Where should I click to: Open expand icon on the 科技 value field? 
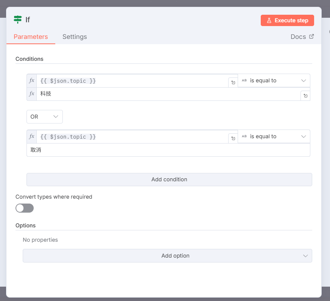point(305,96)
